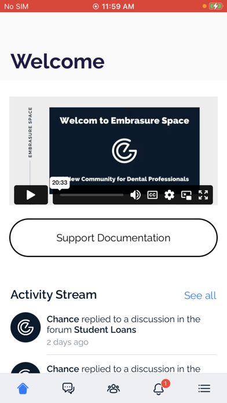Play the Welcome to Embrasure Space video

[x=31, y=195]
